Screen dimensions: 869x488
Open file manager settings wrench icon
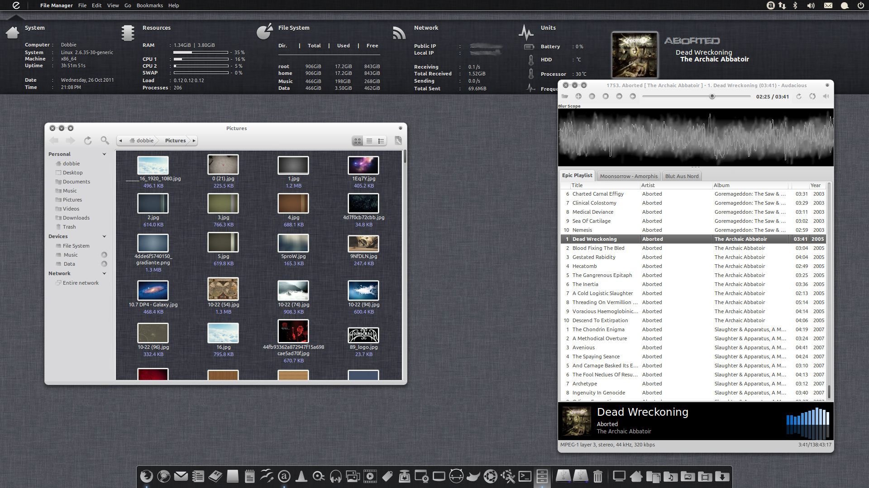pyautogui.click(x=398, y=141)
